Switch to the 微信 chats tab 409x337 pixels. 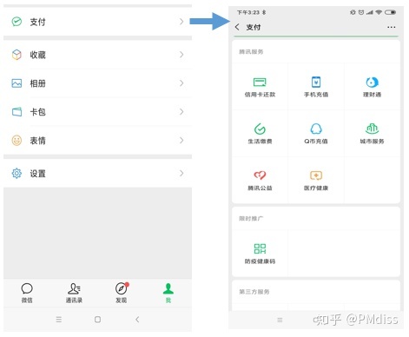27,293
